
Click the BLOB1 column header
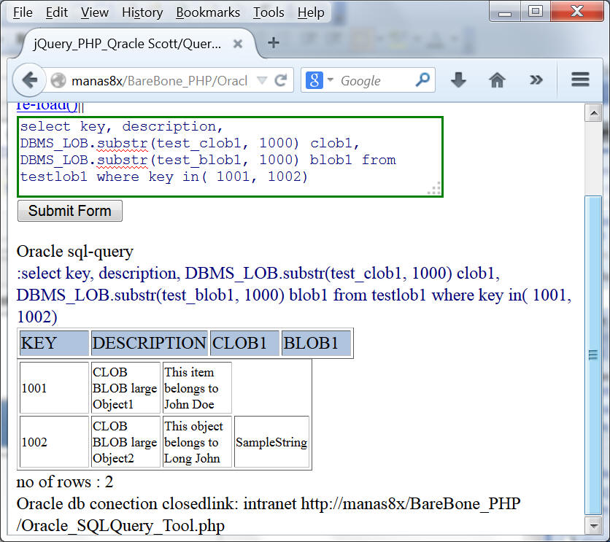point(316,343)
